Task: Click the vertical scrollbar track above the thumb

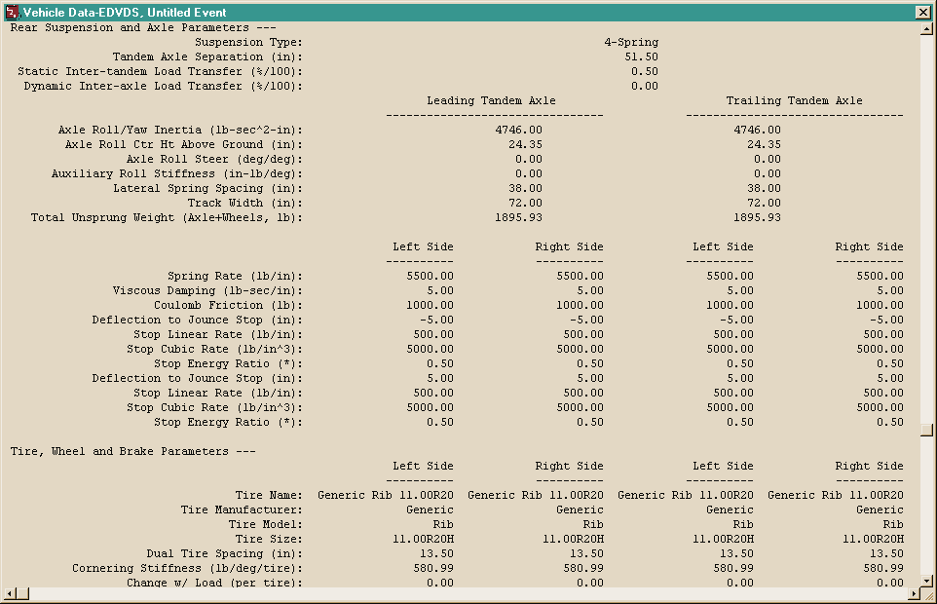Action: pos(926,229)
